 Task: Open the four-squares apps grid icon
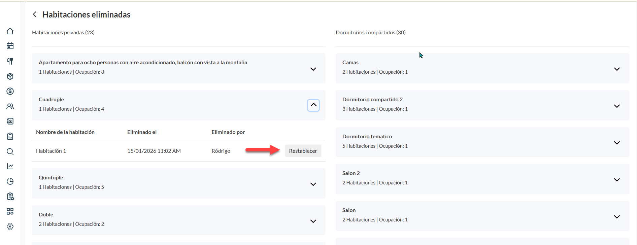pos(10,211)
